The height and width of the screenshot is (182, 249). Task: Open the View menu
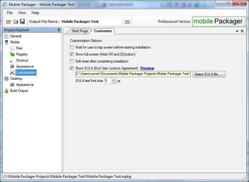coord(22,13)
